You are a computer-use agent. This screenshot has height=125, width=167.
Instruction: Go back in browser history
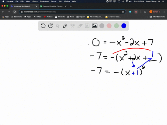[3, 12]
